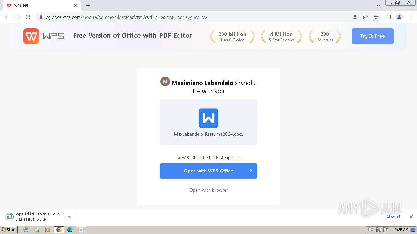This screenshot has width=417, height=234.
Task: Reload the current page
Action: coord(28,17)
